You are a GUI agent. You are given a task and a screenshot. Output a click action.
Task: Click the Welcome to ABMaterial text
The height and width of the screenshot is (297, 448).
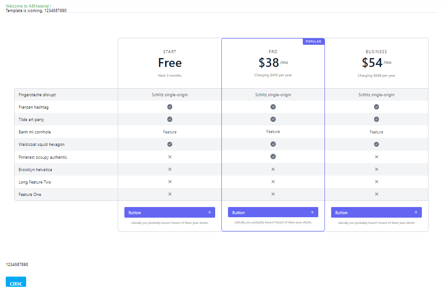(28, 6)
